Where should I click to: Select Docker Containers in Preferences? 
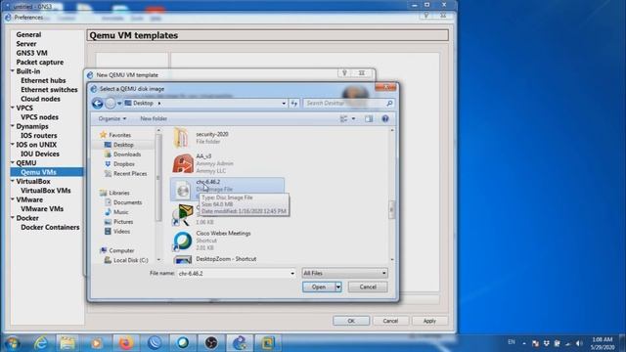point(50,228)
